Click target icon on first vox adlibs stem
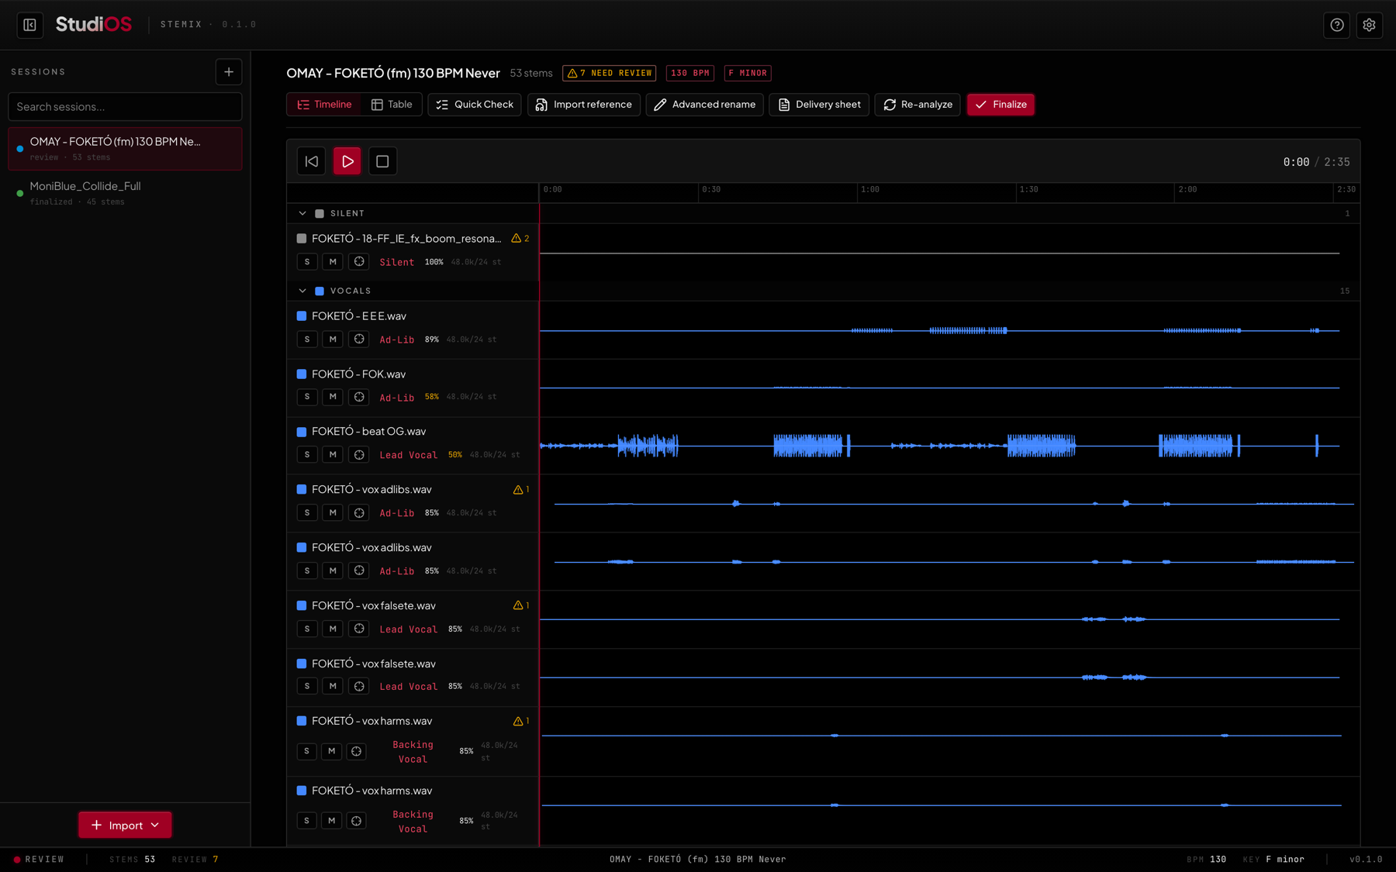Screen dimensions: 1396x872 [x=359, y=512]
